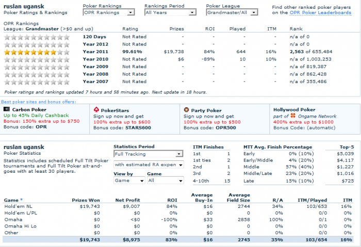
Task: Open the Poker Rankings dropdown
Action: (109, 12)
